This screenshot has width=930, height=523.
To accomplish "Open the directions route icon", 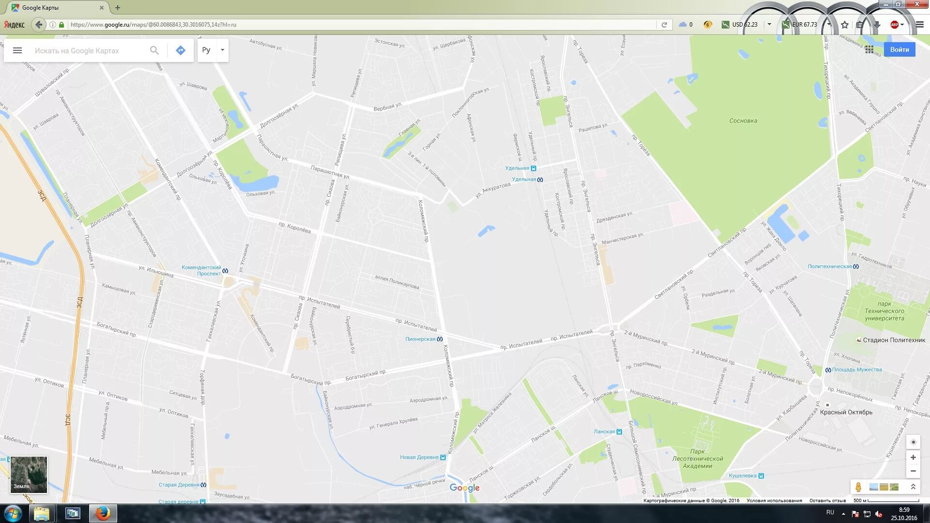I will (x=181, y=50).
